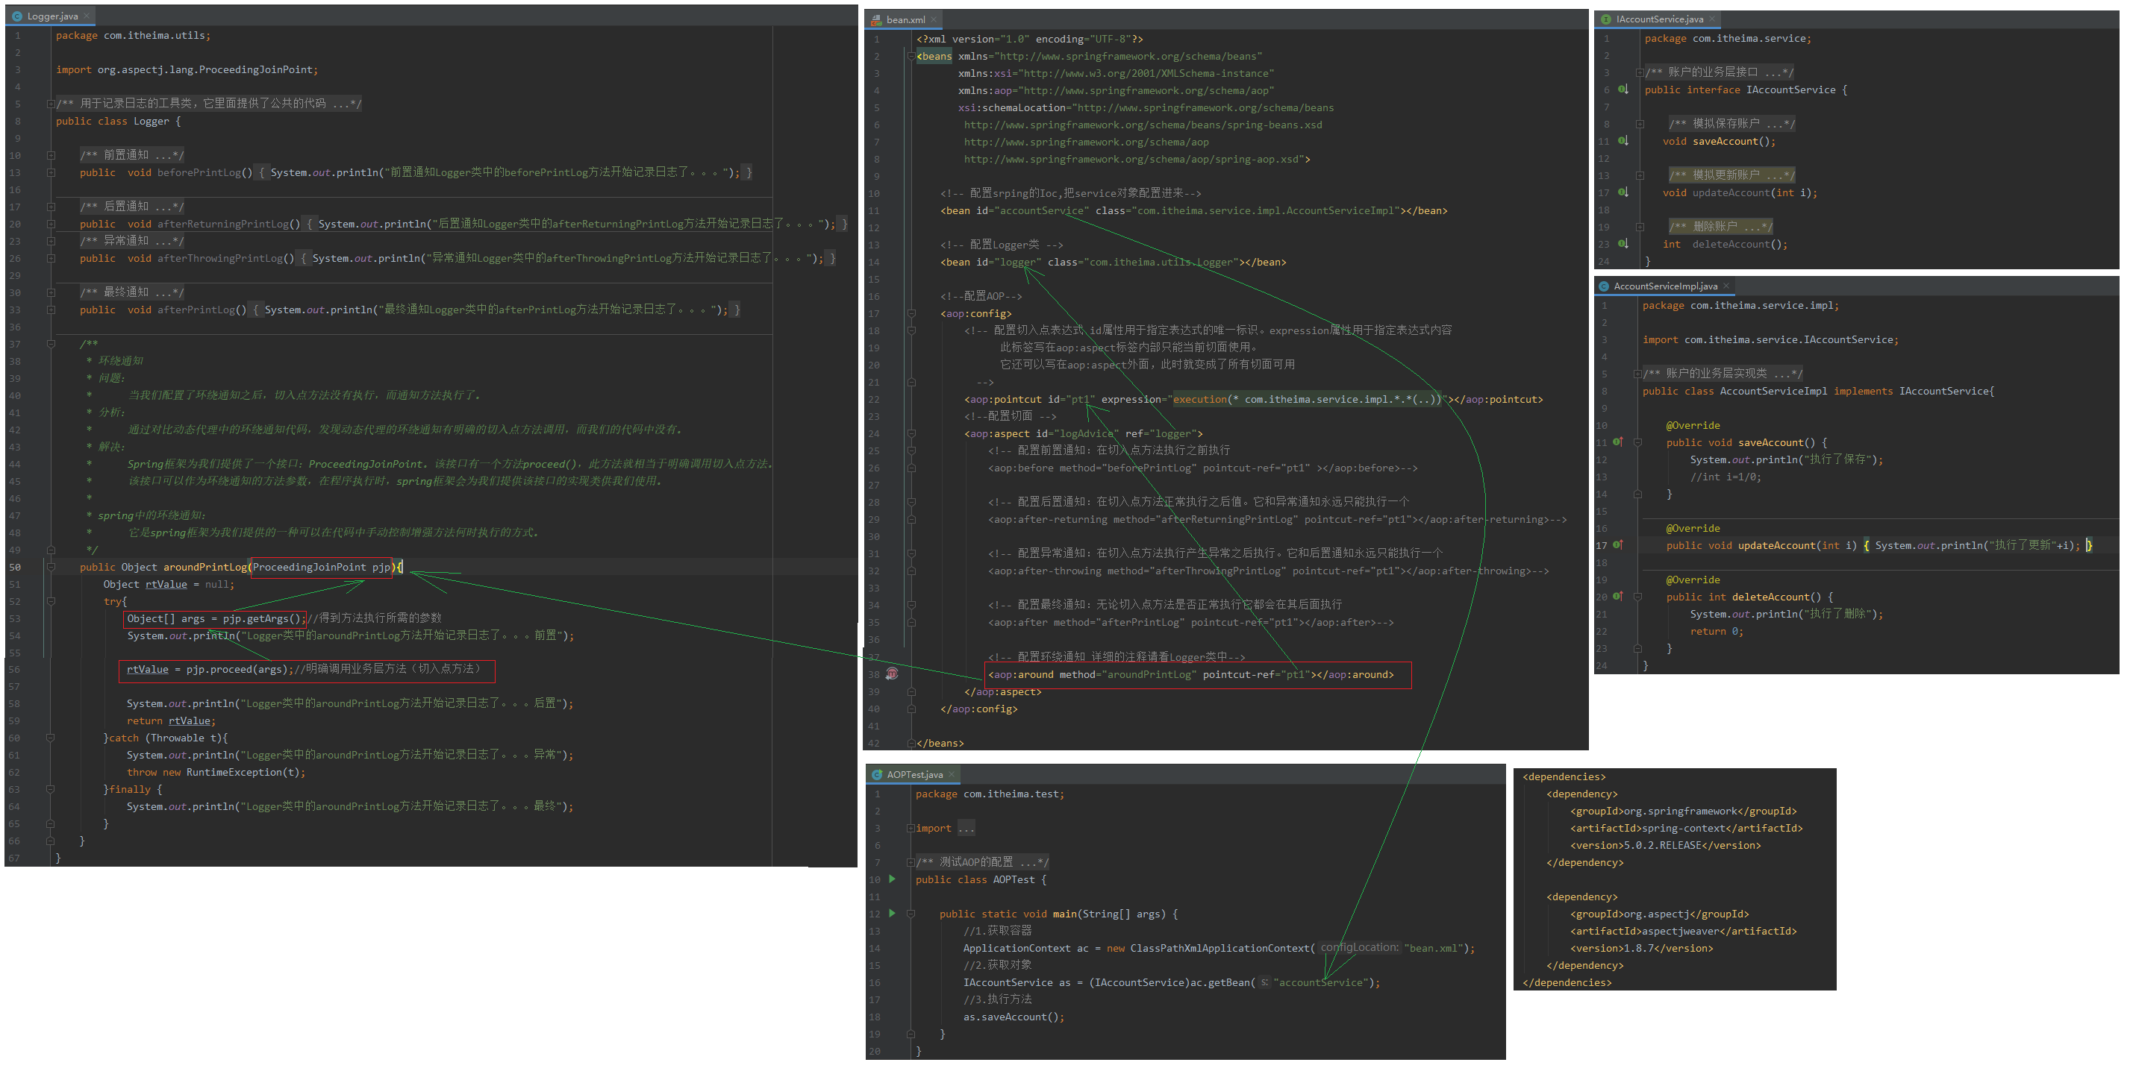Image resolution: width=2133 pixels, height=1077 pixels.
Task: Close the Logger.java tab
Action: point(86,16)
